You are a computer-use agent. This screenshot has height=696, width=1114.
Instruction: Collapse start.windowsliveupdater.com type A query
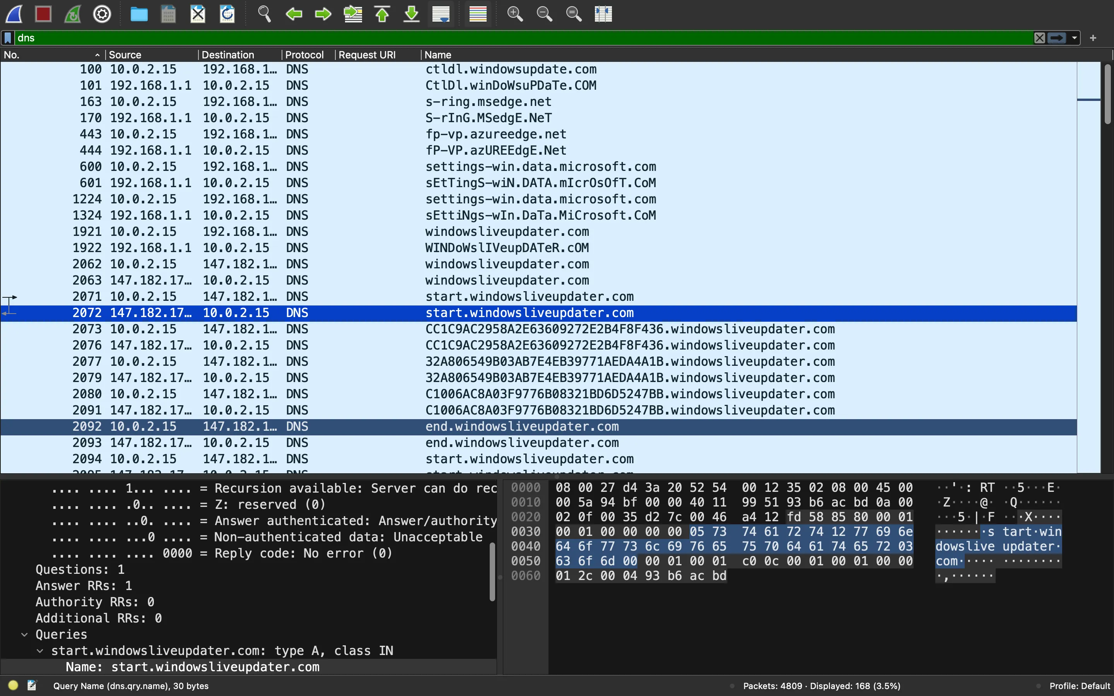click(x=40, y=651)
